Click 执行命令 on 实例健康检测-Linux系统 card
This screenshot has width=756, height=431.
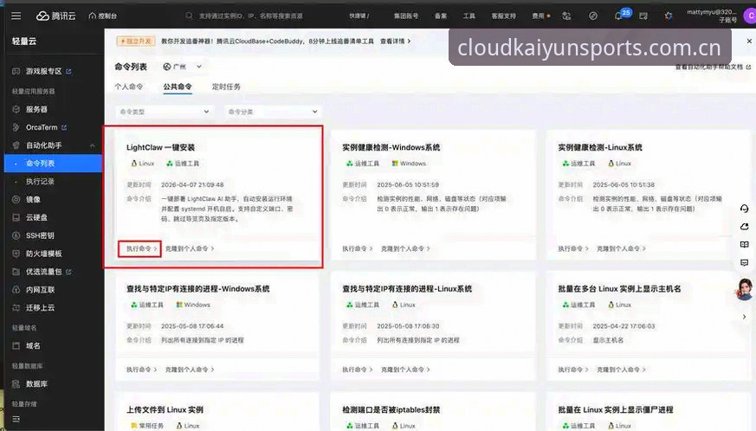pyautogui.click(x=573, y=248)
